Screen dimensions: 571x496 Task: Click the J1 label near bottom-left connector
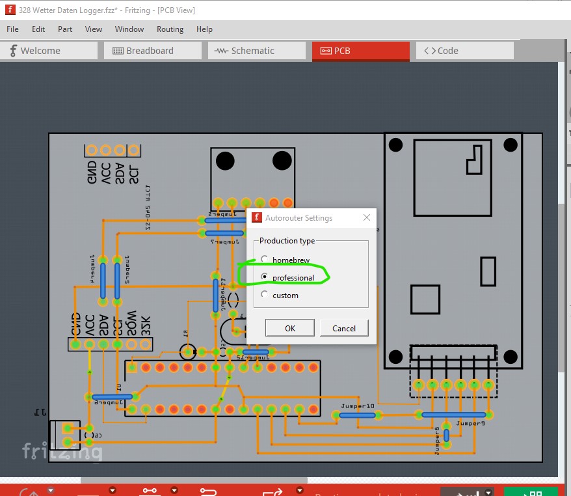(x=40, y=412)
